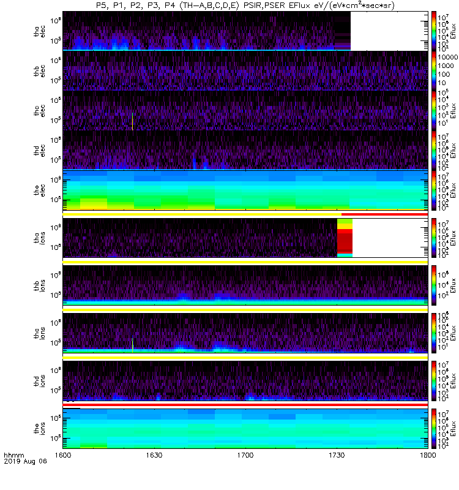Click the red status bar above the ions panel
459x490 pixels.
(x=245, y=405)
